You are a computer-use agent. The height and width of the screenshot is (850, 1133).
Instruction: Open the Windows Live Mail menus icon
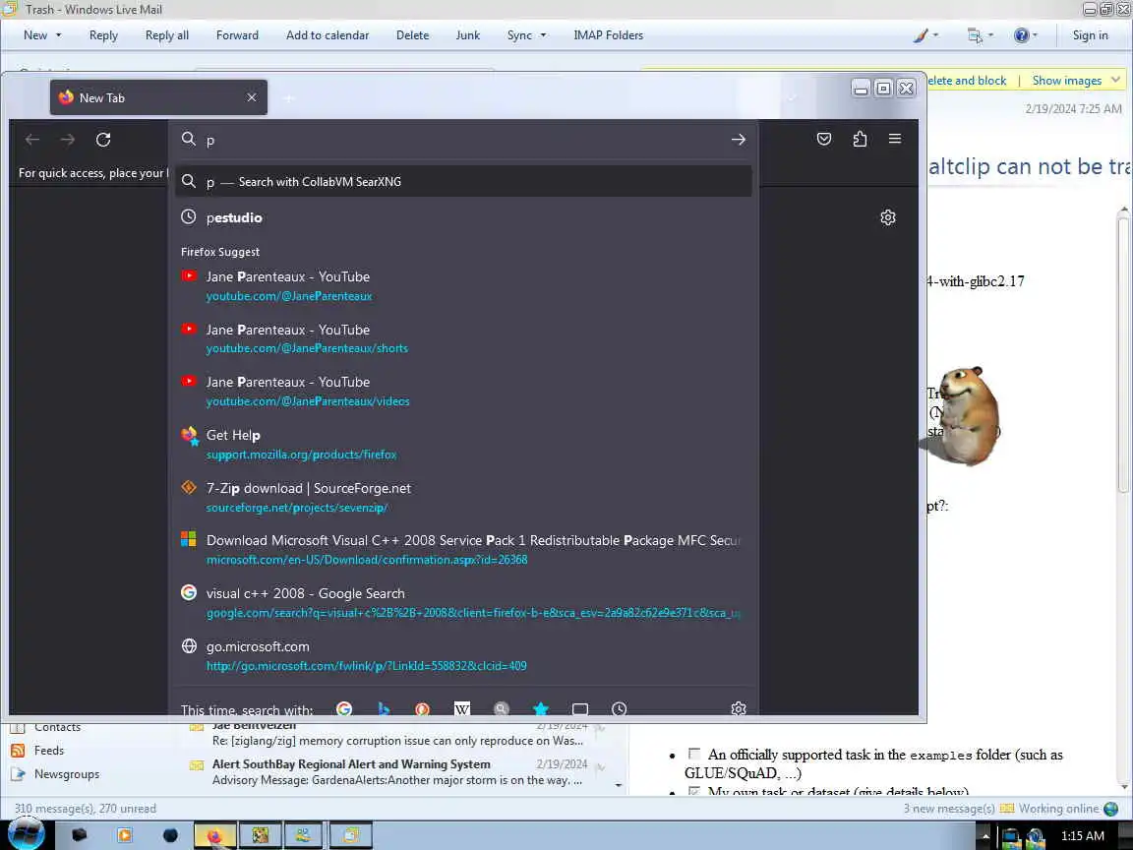tap(975, 35)
